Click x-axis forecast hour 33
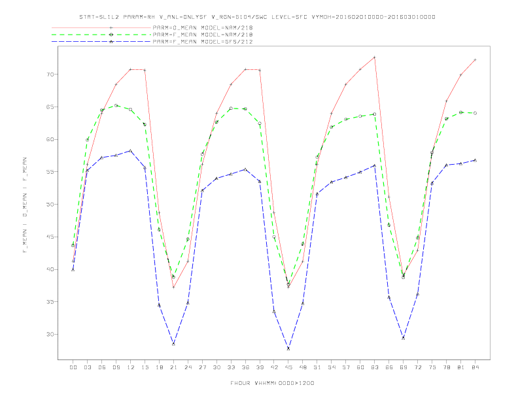 231,367
